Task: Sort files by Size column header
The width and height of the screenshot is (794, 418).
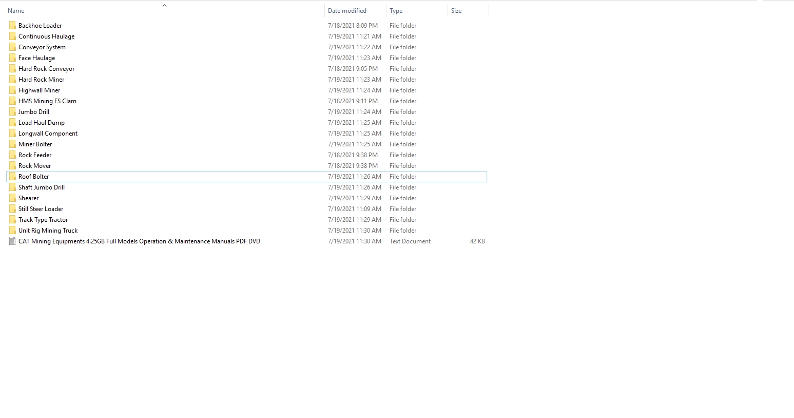Action: pos(456,10)
